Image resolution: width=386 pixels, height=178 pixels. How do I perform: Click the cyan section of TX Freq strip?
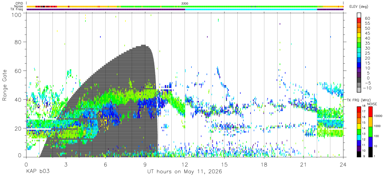click(x=251, y=9)
